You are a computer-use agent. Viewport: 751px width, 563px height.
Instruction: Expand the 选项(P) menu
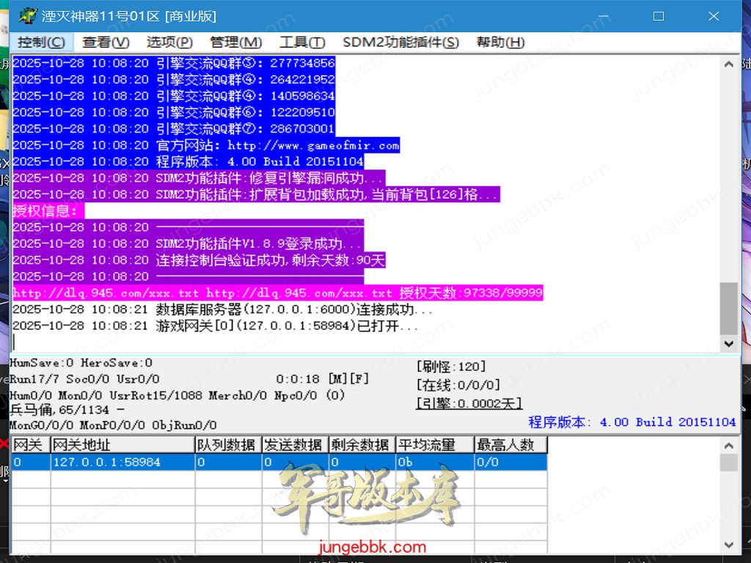(169, 43)
